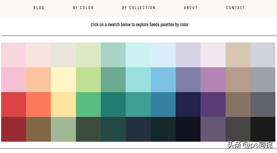Visit the ABOUT page link
This screenshot has height=153, width=277.
[x=191, y=8]
